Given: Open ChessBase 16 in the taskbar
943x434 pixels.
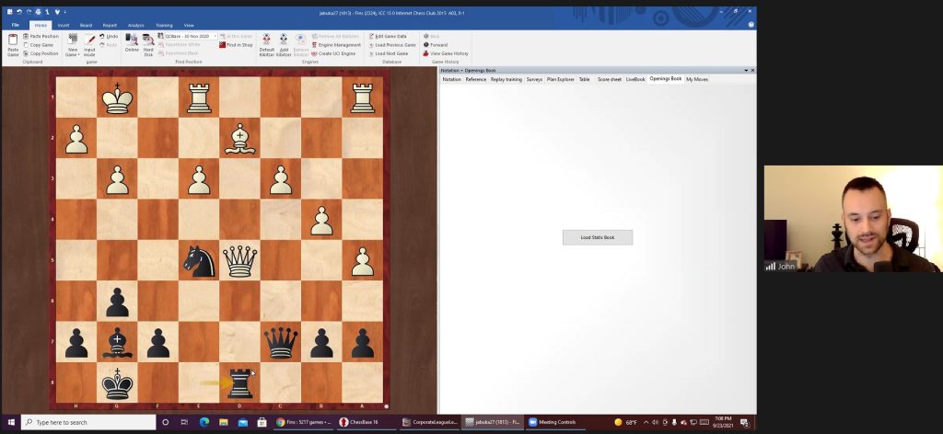Looking at the screenshot, I should coord(365,422).
